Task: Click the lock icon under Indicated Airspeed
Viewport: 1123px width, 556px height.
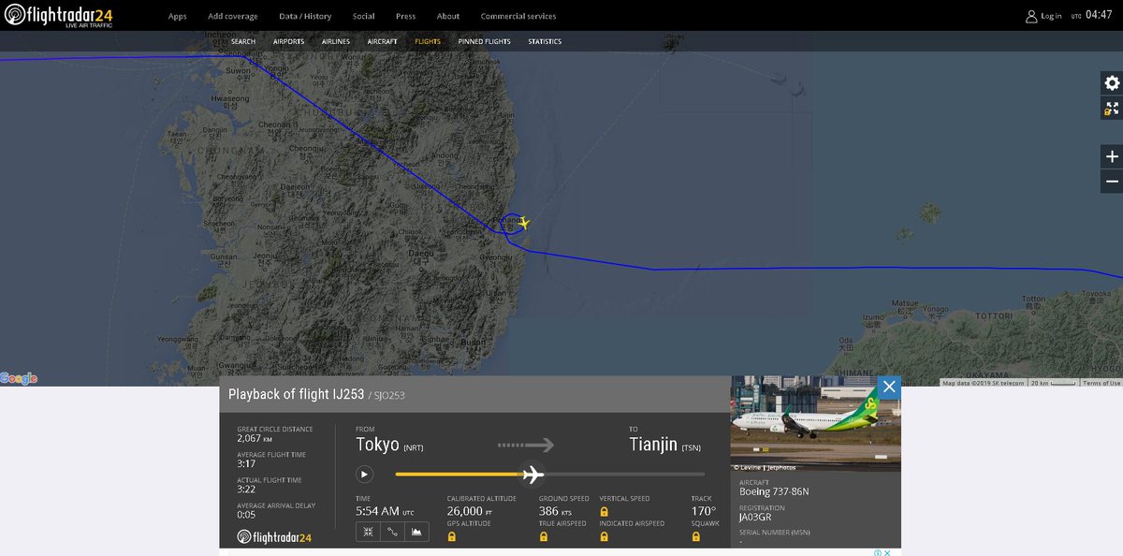Action: point(604,536)
